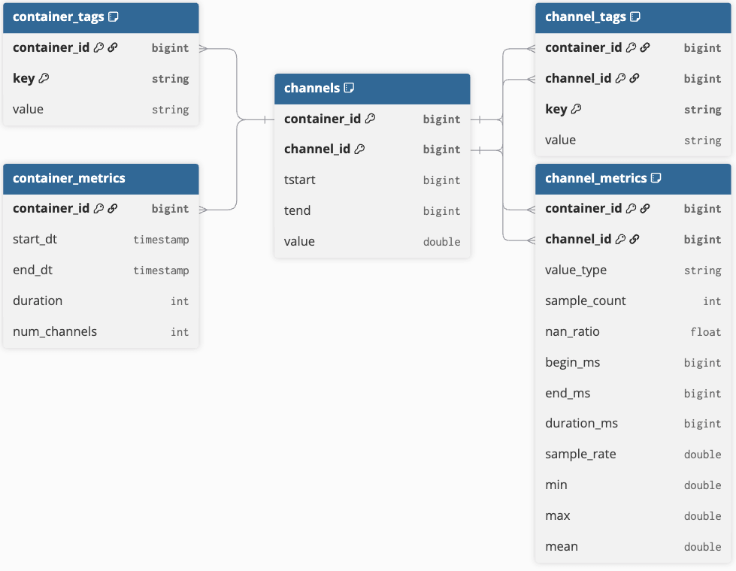736x571 pixels.
Task: Click the note icon in channel_metrics header
Action: pos(656,178)
